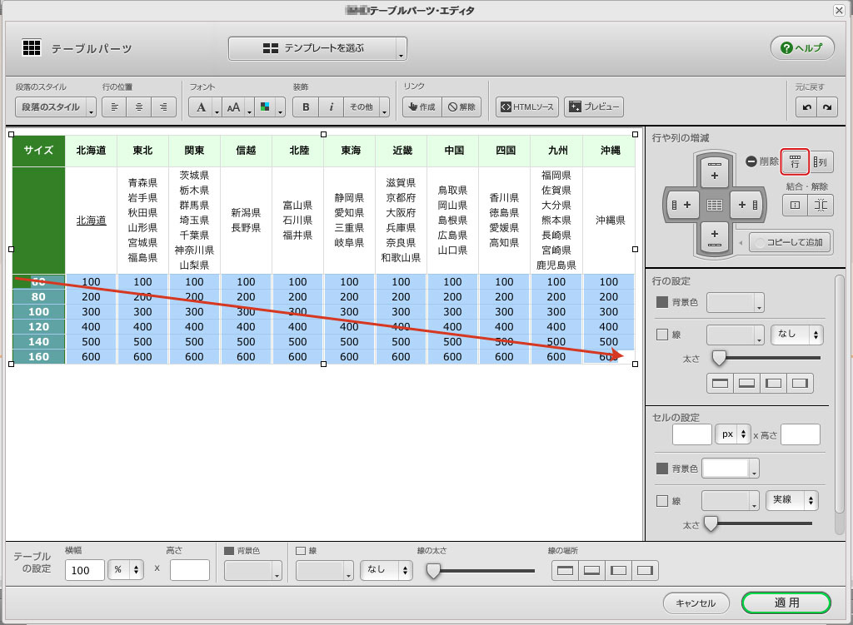Viewport: 853px width, 625px height.
Task: Open the row line color dropdown
Action: pos(735,335)
